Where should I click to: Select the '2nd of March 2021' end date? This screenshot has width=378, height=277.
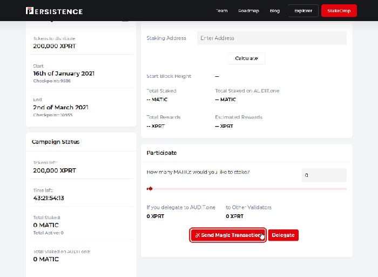tap(60, 107)
